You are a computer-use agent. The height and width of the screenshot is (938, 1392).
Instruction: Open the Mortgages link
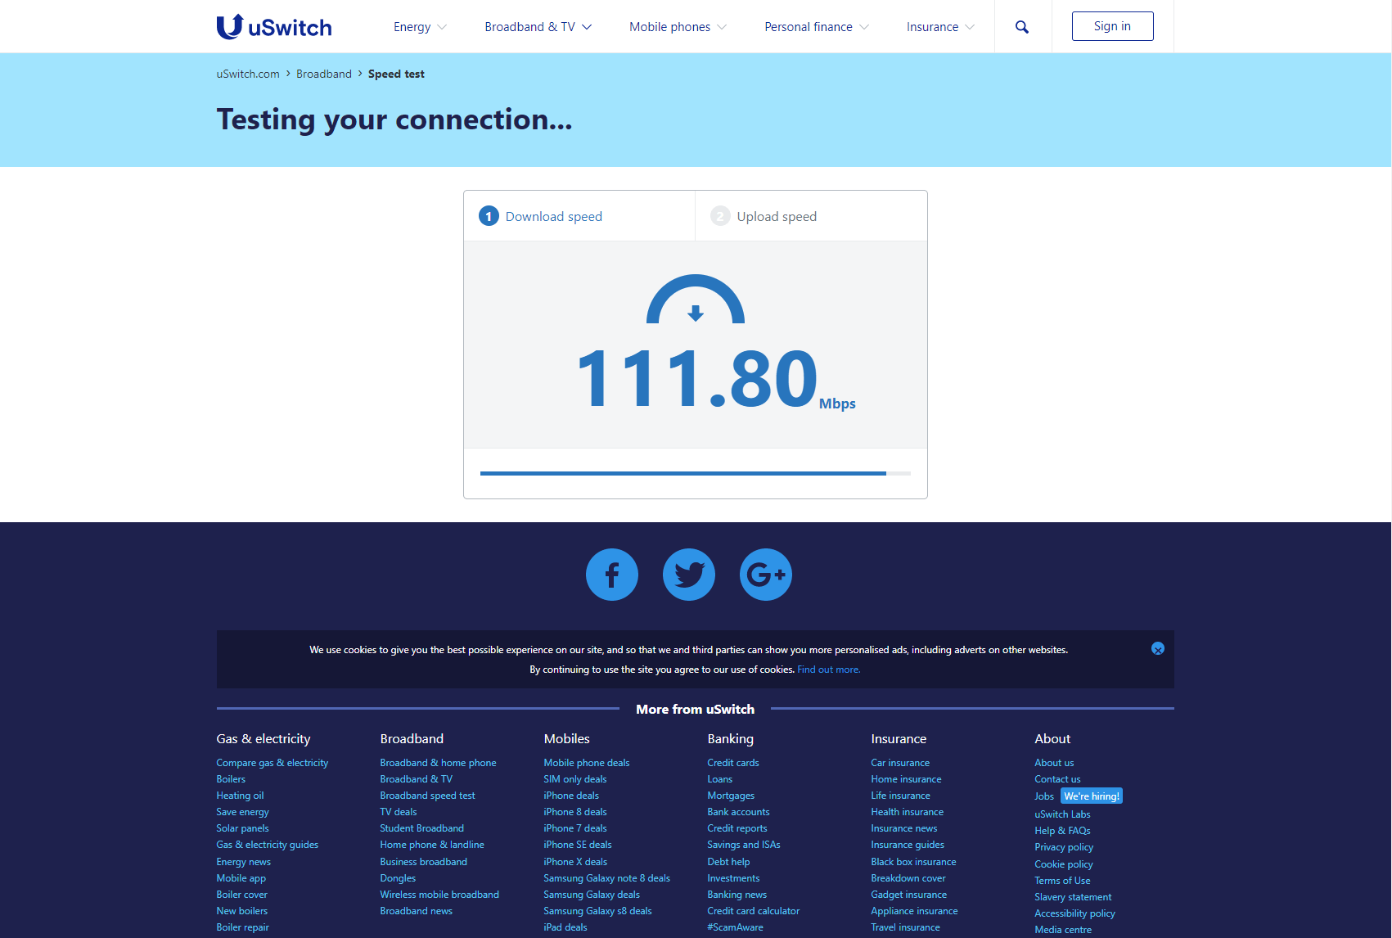click(x=731, y=796)
